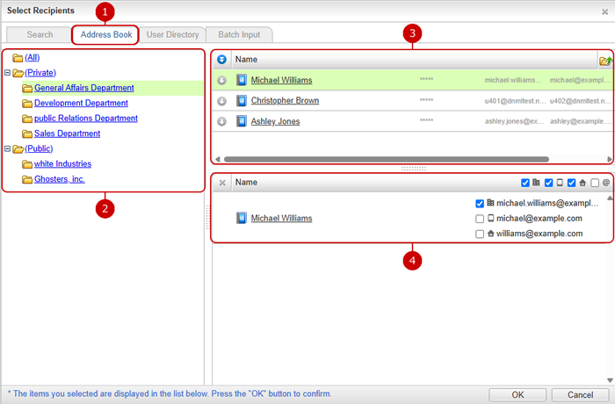Click ashley.jones@ex... email in Ashley Jones row
The width and height of the screenshot is (615, 404).
click(514, 121)
